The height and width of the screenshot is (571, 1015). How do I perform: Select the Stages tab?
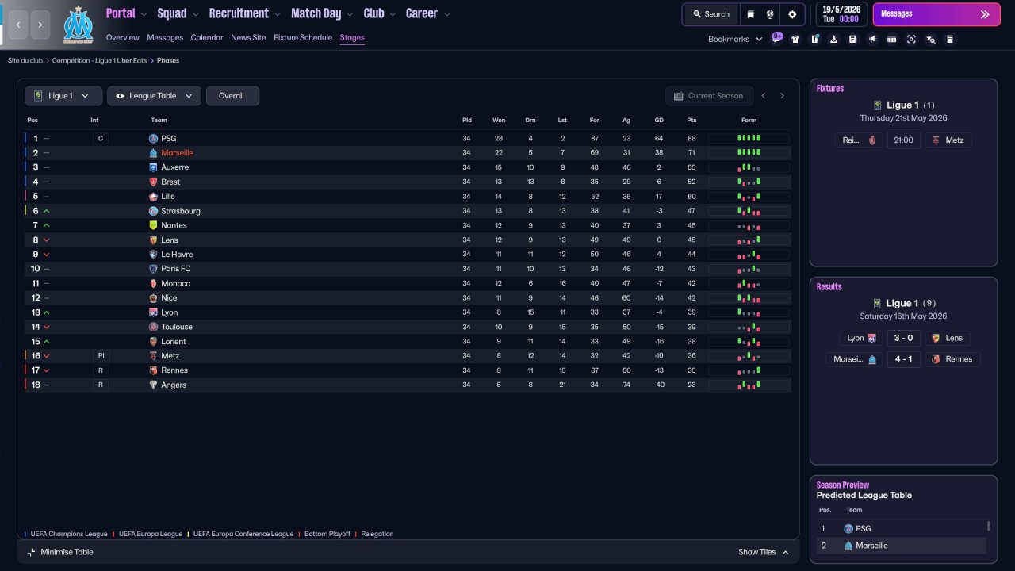pos(352,37)
